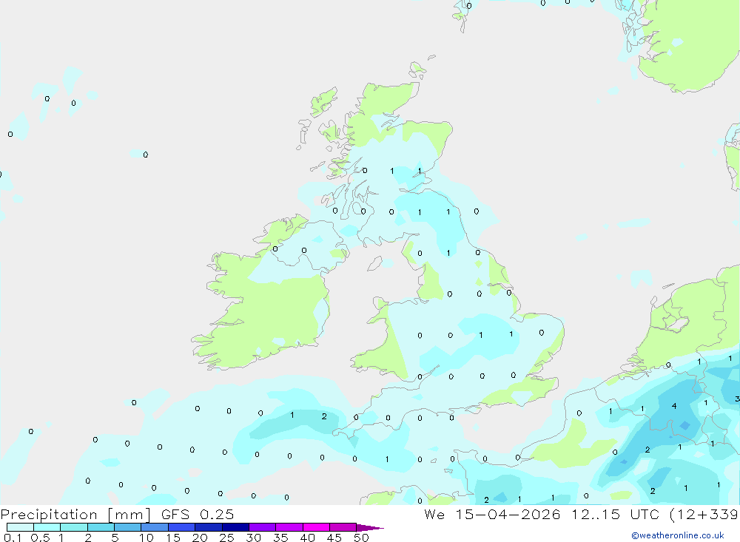
Task: Pick the 45–50 mm legend color swatch
Action: coord(343,527)
